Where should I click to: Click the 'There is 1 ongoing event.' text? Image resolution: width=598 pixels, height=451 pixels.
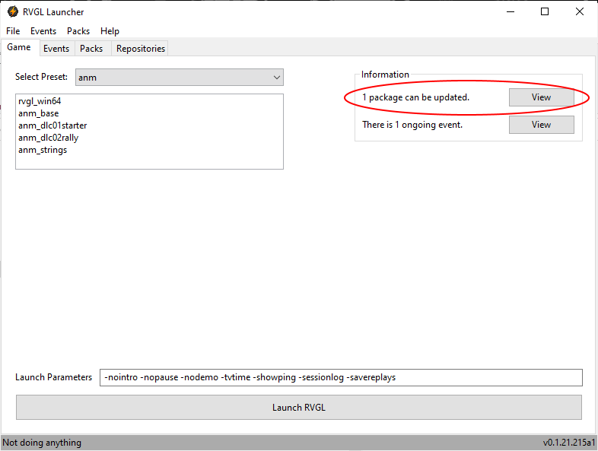tap(412, 125)
